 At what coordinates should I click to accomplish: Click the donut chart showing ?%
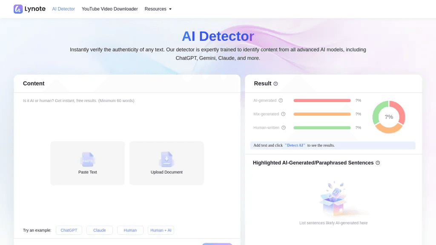coord(389,117)
